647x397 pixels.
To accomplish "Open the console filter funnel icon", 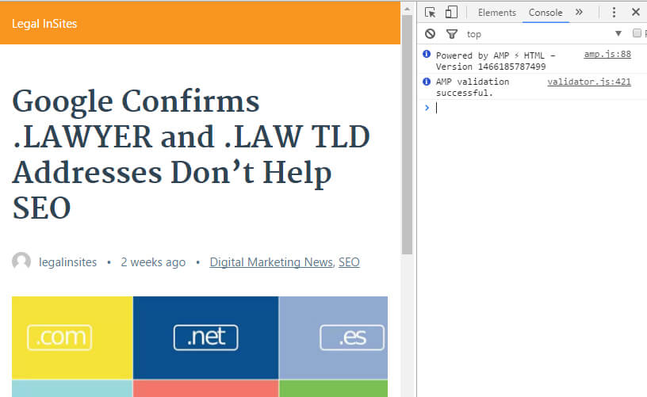I will click(x=452, y=34).
